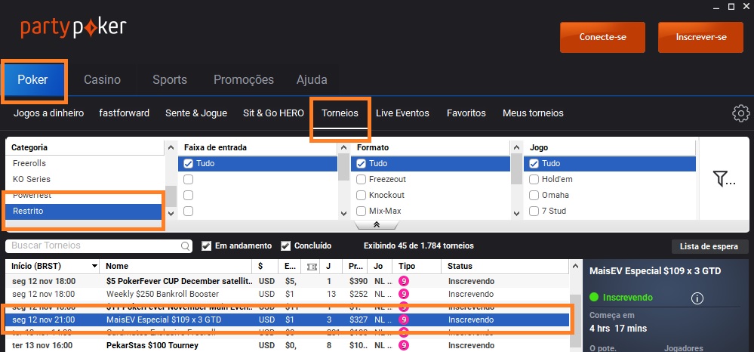Image resolution: width=754 pixels, height=352 pixels.
Task: Click the Inscrever-se sign-up button
Action: pos(700,37)
